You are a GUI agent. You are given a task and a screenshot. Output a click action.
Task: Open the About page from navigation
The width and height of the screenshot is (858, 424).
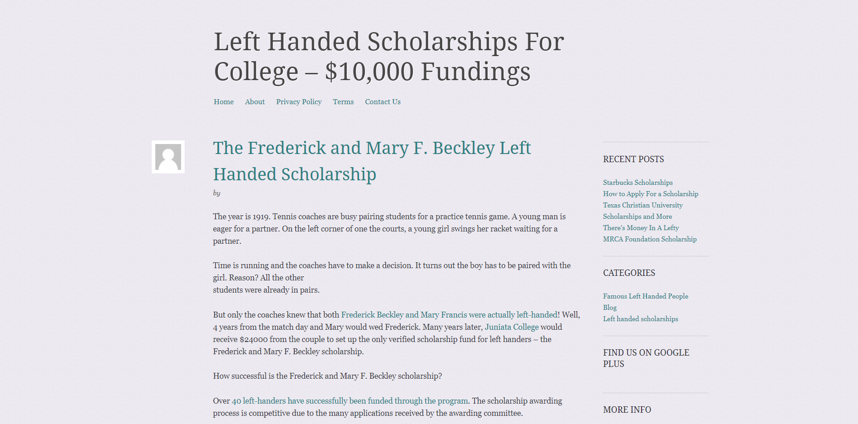254,102
